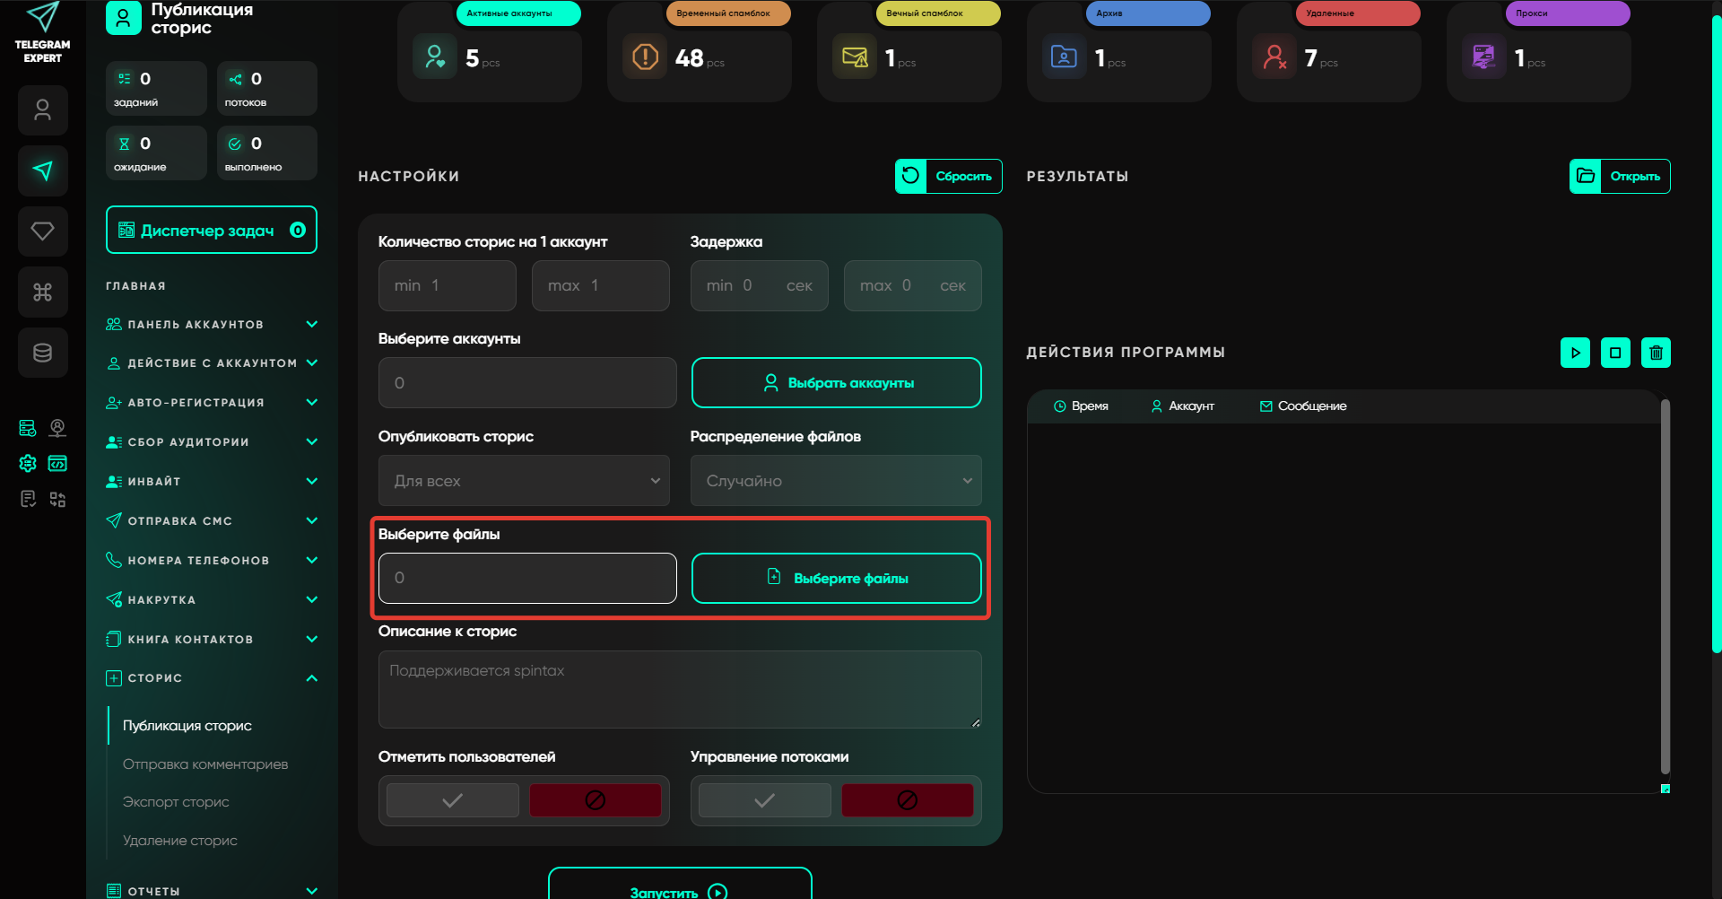Viewport: 1722px width, 899px height.
Task: Click the diamond icon in left sidebar
Action: click(x=42, y=231)
